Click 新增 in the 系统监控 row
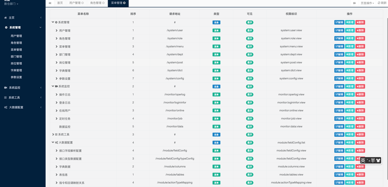The image size is (388, 187). 350,86
